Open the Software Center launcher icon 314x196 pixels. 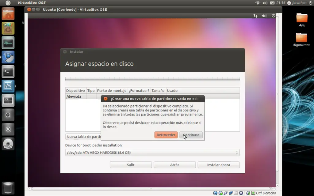[8, 28]
